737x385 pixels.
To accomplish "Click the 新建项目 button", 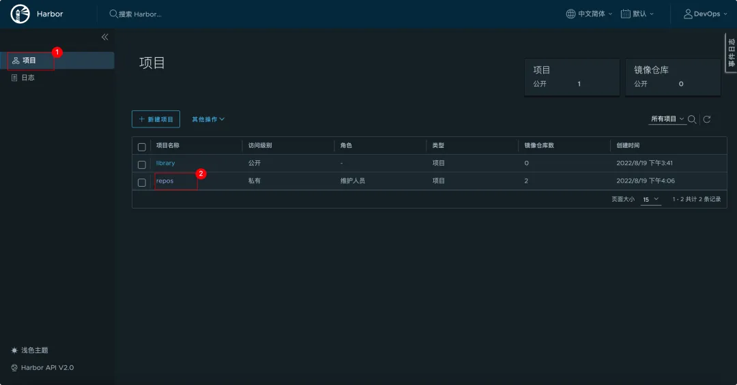I will pyautogui.click(x=156, y=119).
